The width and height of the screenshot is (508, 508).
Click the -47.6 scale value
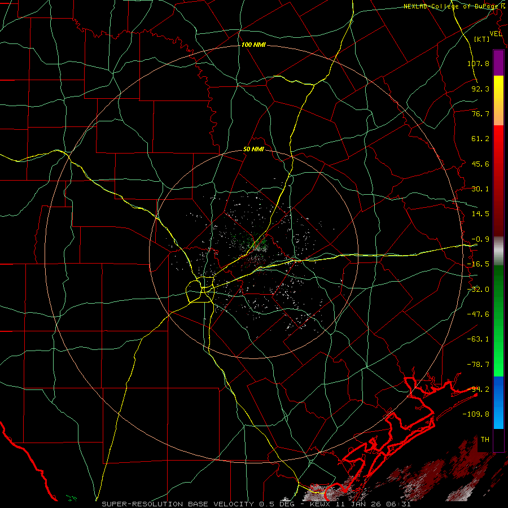(478, 314)
